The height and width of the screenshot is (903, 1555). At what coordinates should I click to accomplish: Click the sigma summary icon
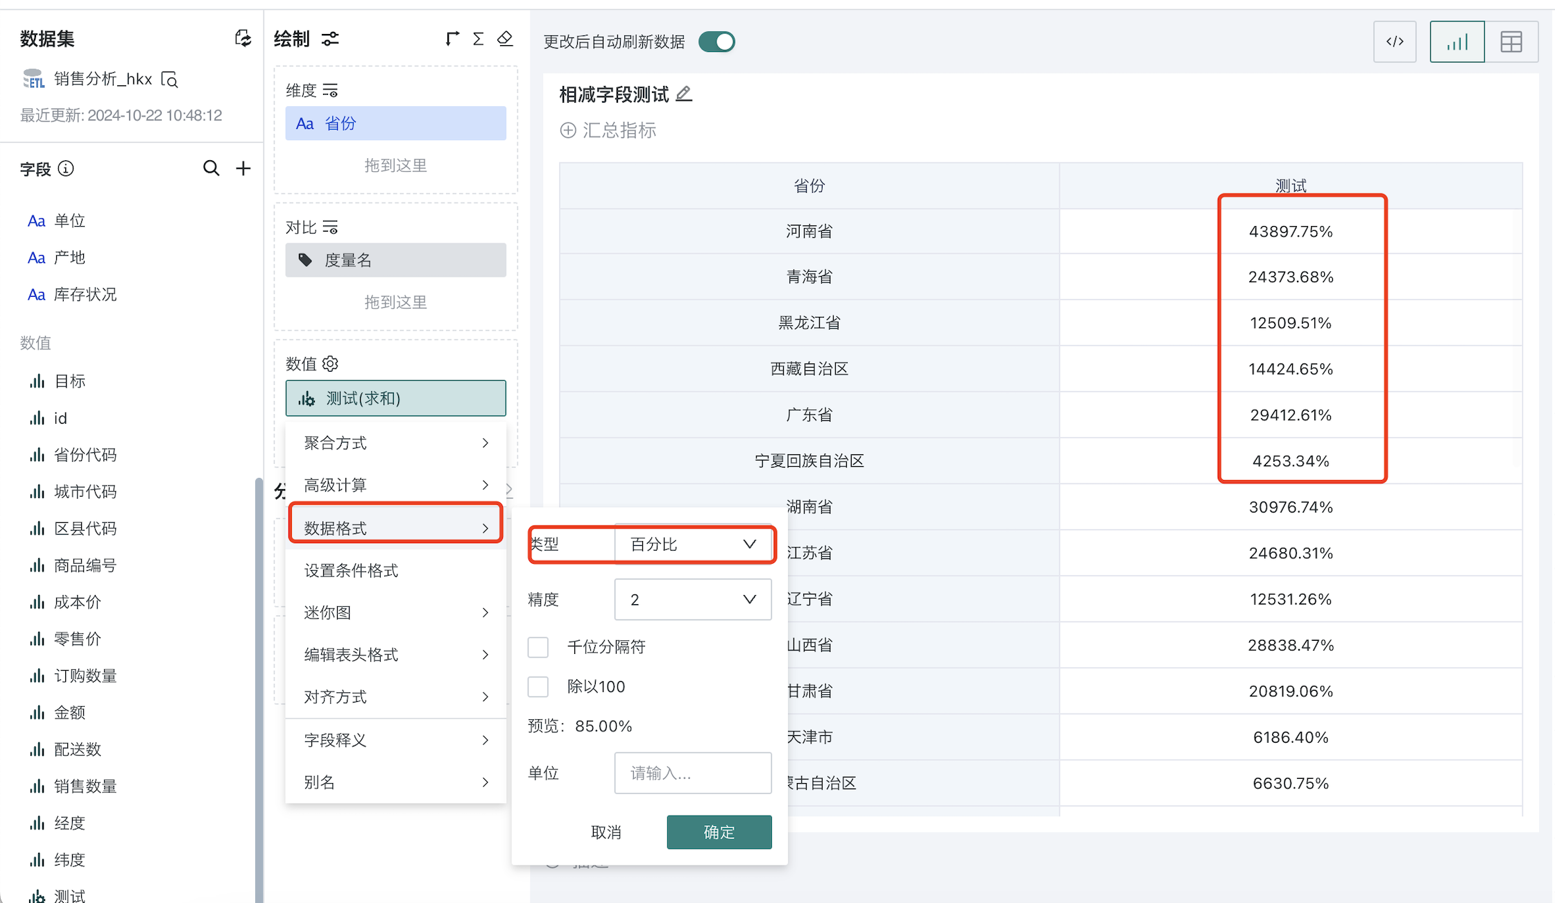[x=479, y=39]
